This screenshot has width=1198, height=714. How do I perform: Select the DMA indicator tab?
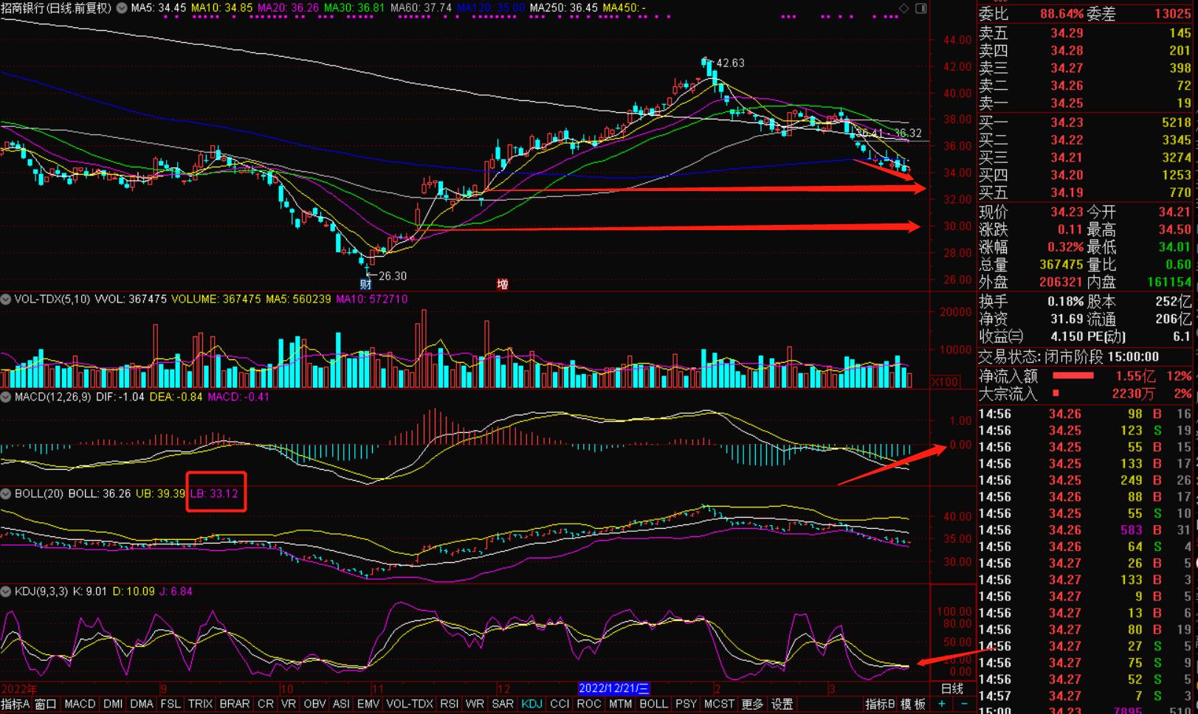(x=142, y=704)
